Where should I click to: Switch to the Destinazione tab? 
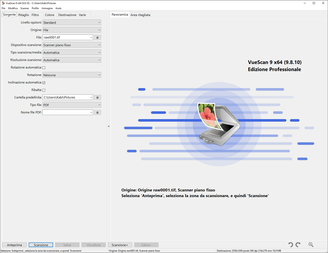click(x=67, y=15)
